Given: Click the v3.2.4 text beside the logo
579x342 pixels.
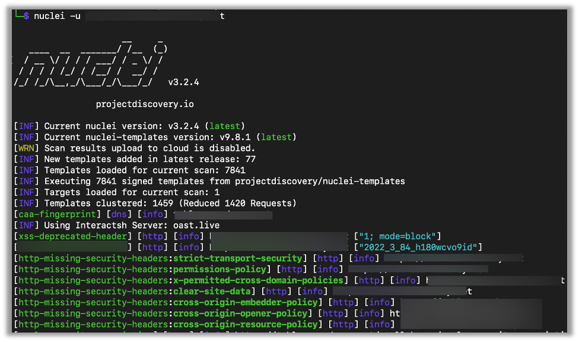Looking at the screenshot, I should pos(183,82).
